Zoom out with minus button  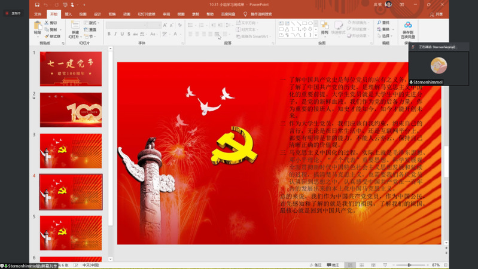pos(394,265)
